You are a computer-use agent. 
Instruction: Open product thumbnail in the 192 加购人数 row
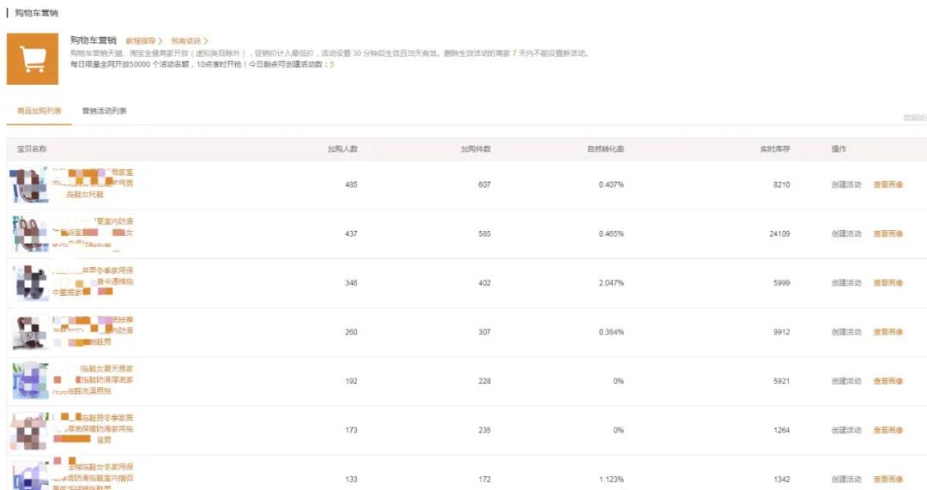coord(29,381)
